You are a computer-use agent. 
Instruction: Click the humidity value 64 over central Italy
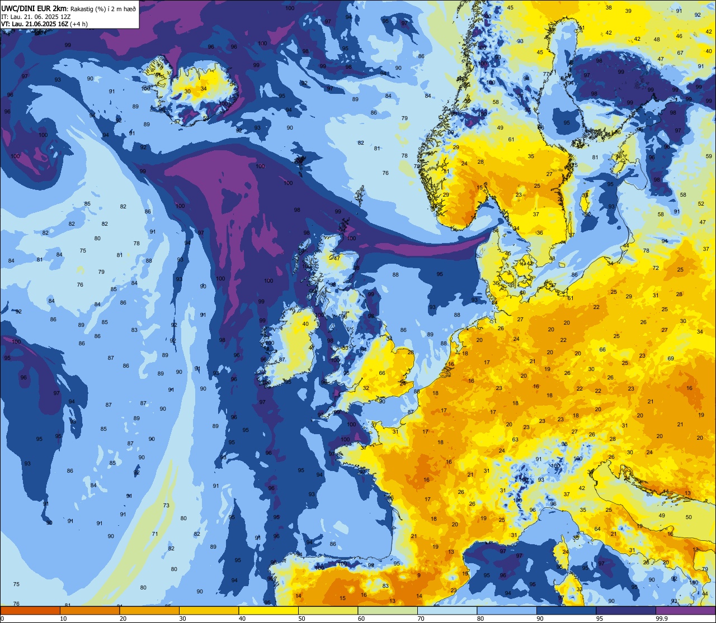(597, 529)
